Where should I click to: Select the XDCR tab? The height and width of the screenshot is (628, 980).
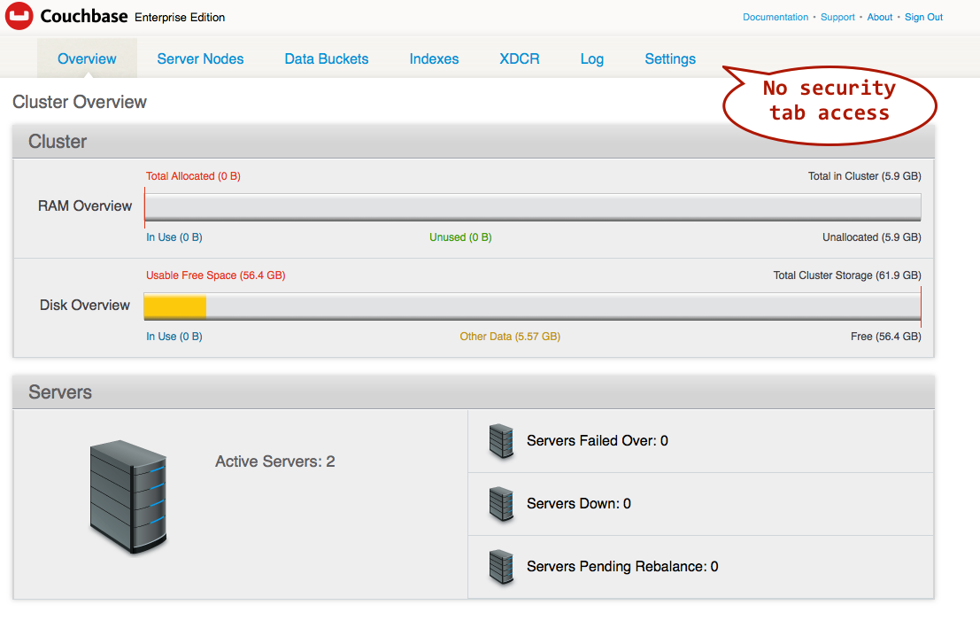[x=520, y=58]
